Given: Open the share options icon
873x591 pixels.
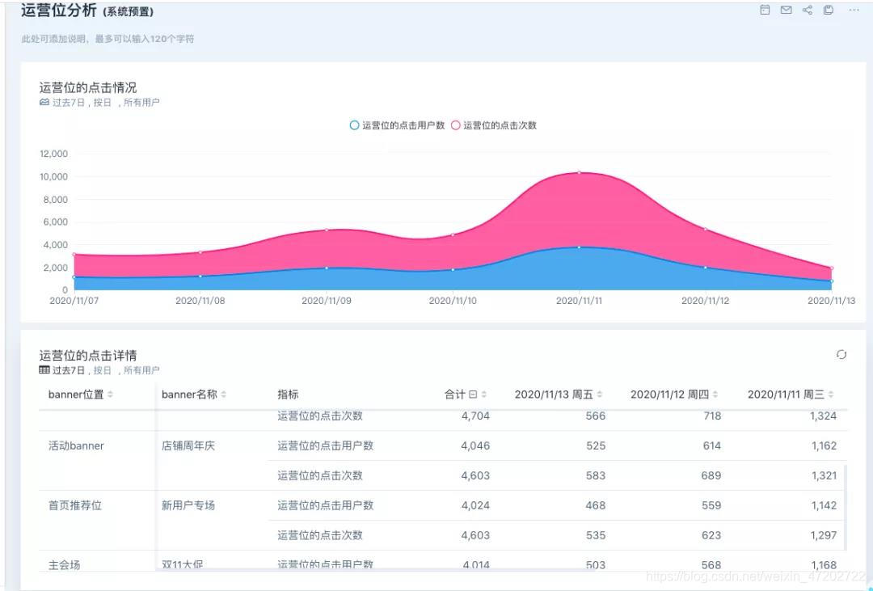Looking at the screenshot, I should (808, 11).
